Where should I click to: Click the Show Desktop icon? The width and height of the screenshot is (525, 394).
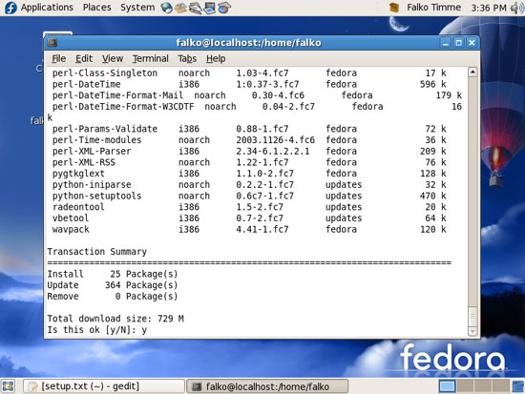click(x=8, y=386)
